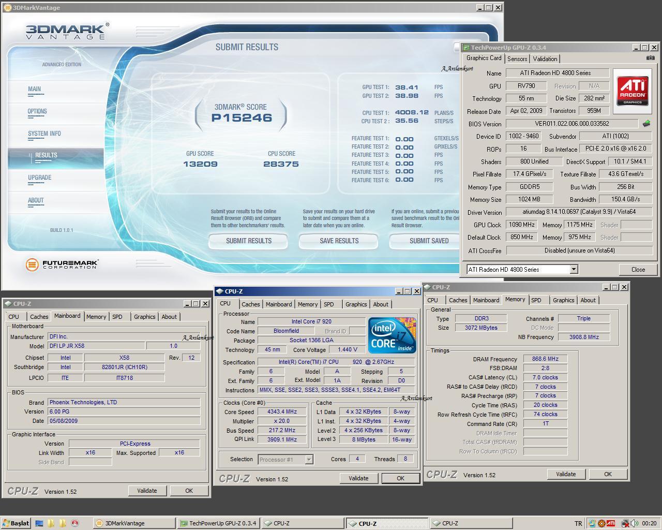Viewport: 662px width, 530px height.
Task: Click the CPU score 28375
Action: (x=281, y=164)
